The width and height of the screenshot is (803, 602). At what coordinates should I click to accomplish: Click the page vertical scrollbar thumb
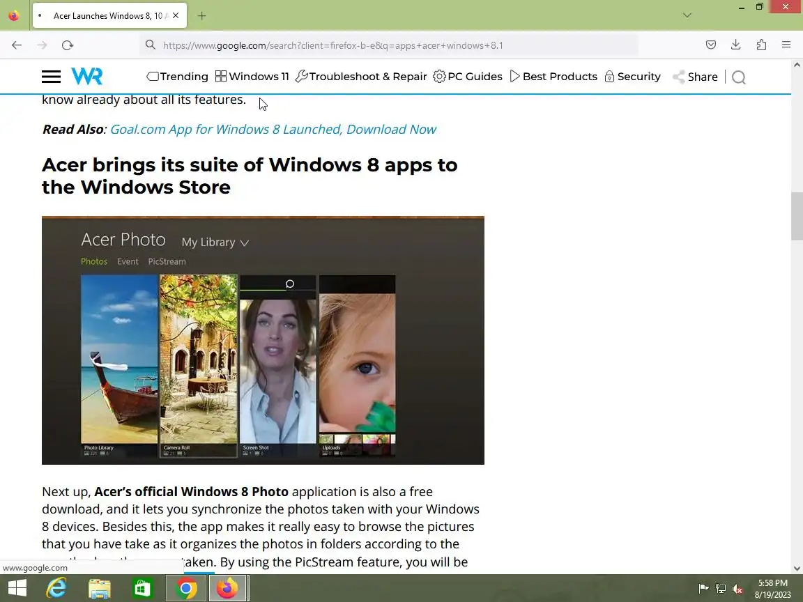[x=797, y=216]
